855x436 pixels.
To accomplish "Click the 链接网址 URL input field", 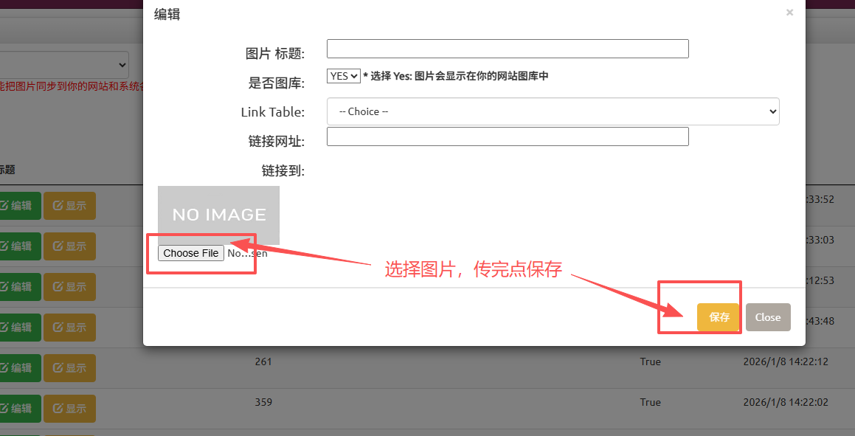I will point(508,136).
